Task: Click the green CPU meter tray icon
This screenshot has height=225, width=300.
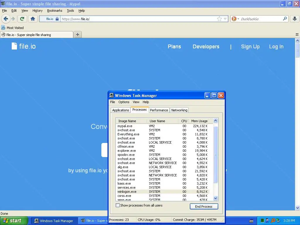Action: click(262, 221)
